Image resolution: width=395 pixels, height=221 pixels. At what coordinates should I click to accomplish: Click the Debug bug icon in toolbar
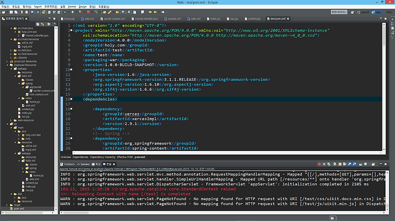(65, 12)
